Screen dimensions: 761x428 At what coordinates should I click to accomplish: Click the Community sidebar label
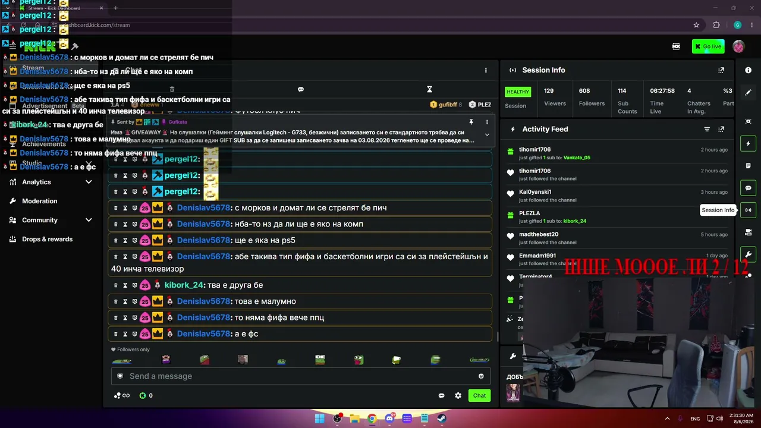click(40, 220)
